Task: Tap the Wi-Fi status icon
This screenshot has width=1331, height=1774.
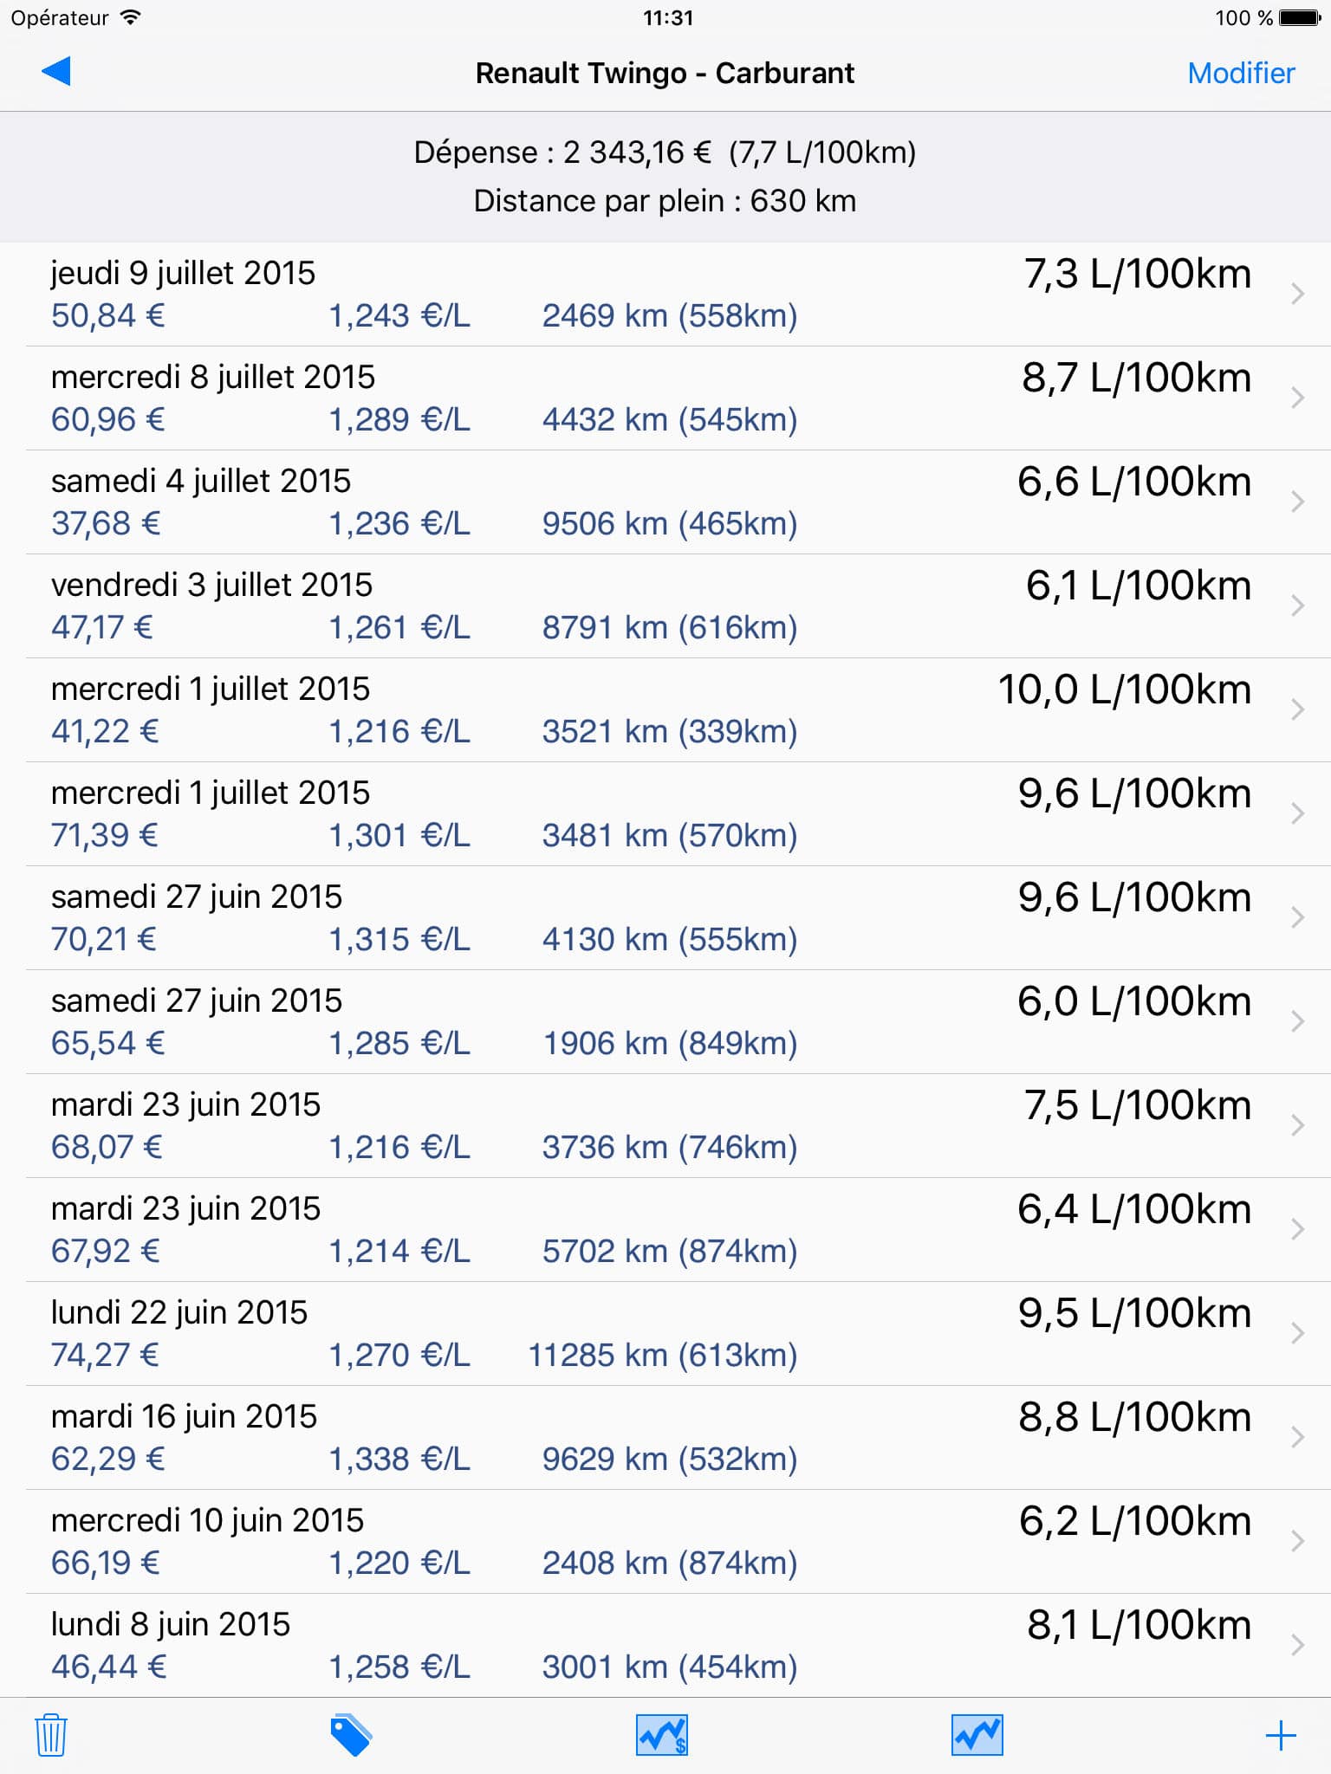Action: tap(131, 17)
